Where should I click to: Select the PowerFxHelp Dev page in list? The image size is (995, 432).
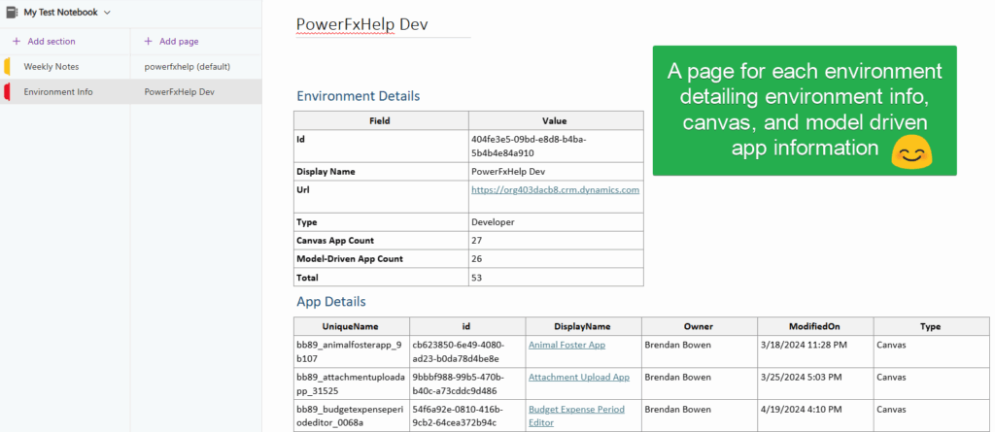[196, 92]
